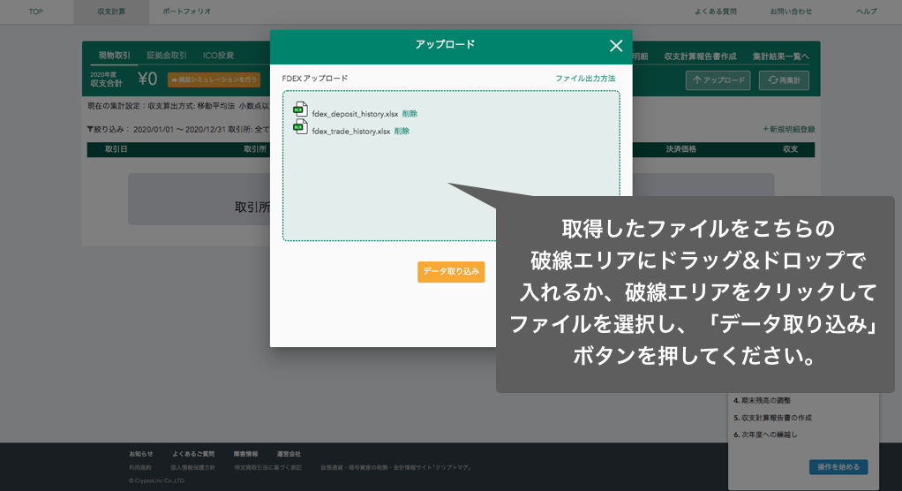Open 集計結果一覧へ link
This screenshot has width=902, height=491.
coord(780,57)
